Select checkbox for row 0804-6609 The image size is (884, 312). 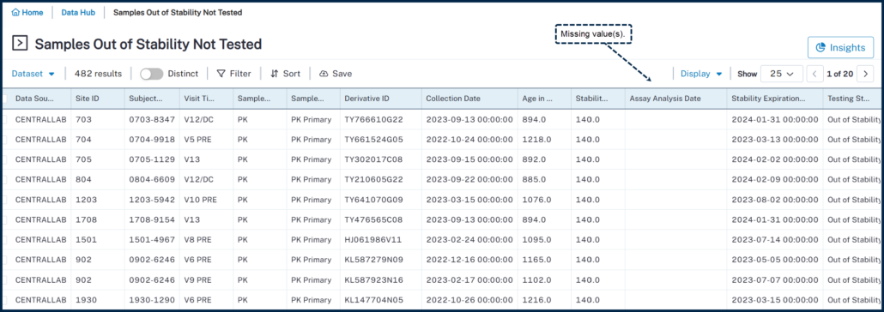pyautogui.click(x=4, y=179)
